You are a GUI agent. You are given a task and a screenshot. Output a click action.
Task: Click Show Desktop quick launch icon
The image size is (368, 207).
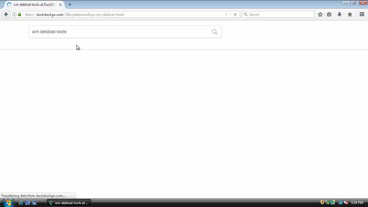point(28,203)
